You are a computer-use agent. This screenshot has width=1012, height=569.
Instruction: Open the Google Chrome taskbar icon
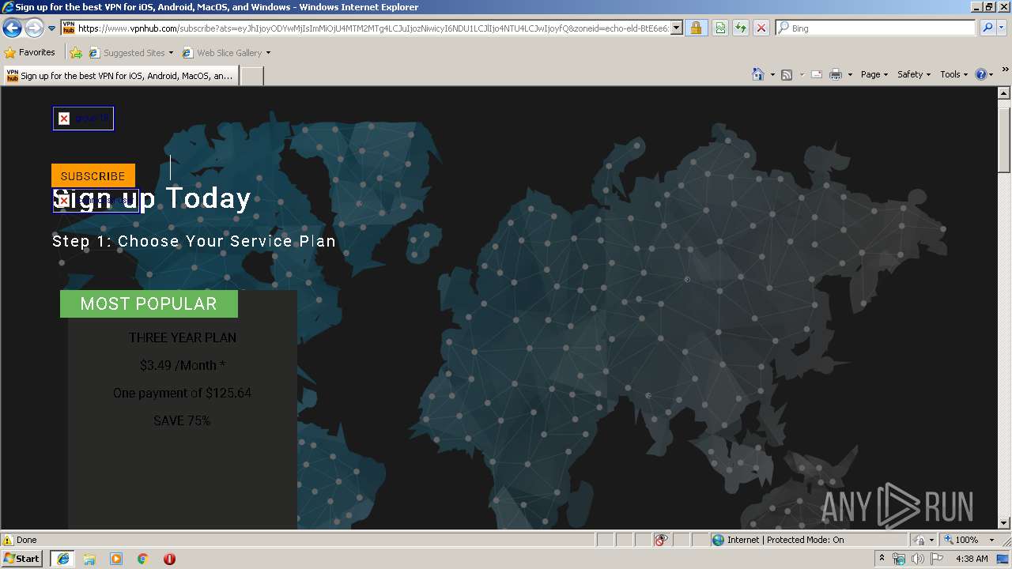tap(143, 559)
